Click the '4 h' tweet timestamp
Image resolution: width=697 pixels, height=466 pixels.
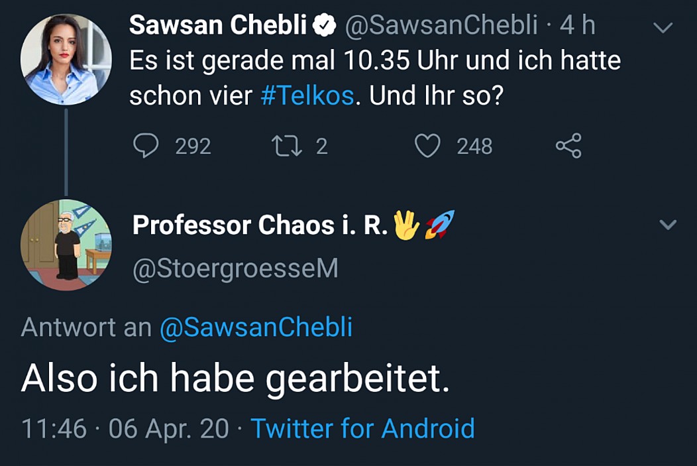(577, 26)
